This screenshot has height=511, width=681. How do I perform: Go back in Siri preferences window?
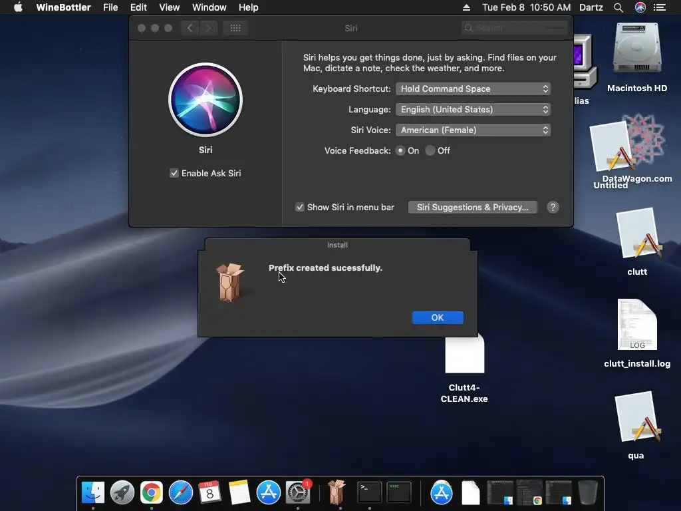tap(190, 28)
